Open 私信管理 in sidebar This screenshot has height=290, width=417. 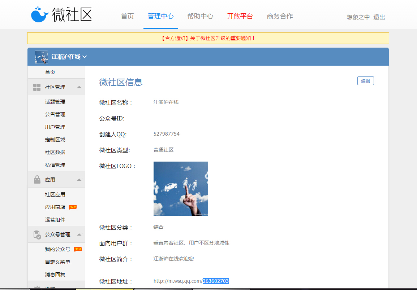coord(55,165)
